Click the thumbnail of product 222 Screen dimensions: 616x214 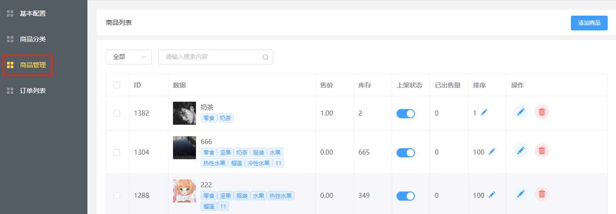[x=184, y=191]
